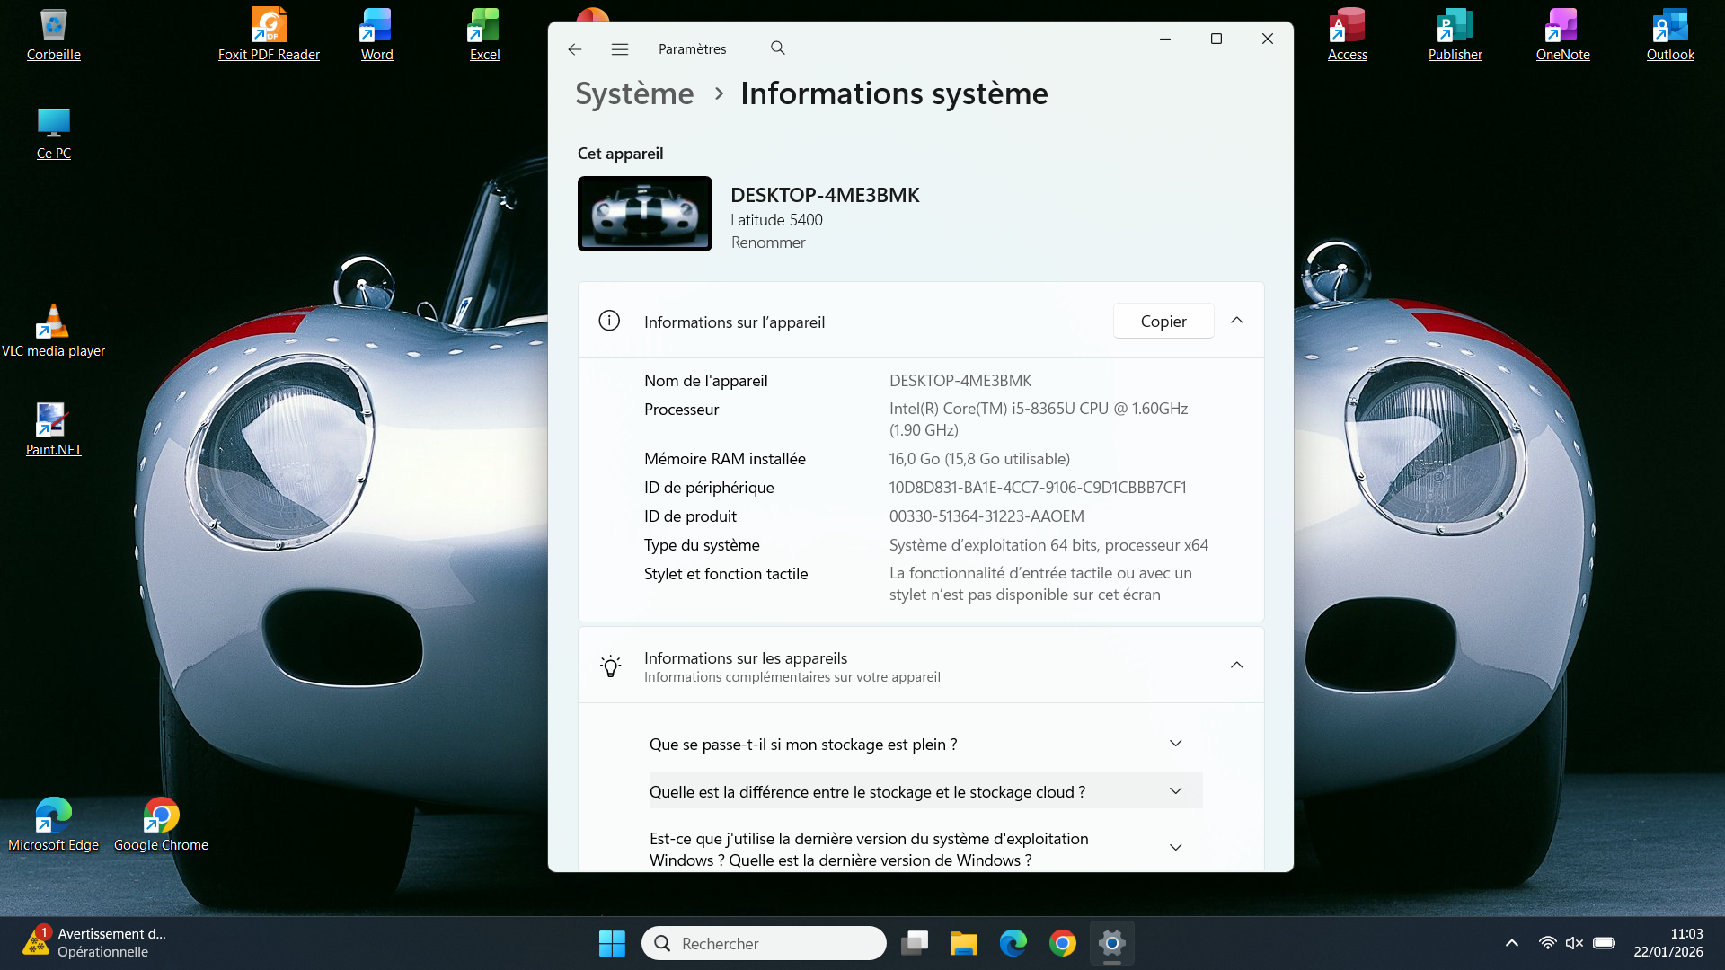Open the Windows Start menu
Screen dimensions: 1725x970
[x=612, y=943]
